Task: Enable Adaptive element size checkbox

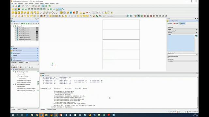Action: (x=168, y=58)
